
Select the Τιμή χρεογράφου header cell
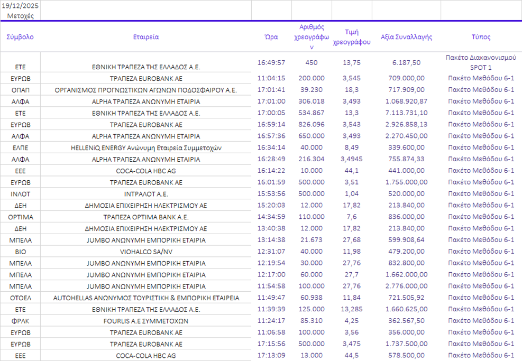[x=352, y=37]
